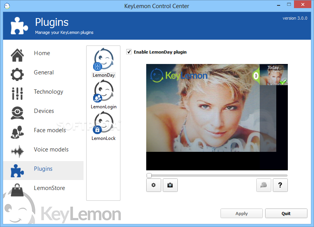Click the Devices webcam icon
Screen dimensions: 314x227
click(x=17, y=113)
